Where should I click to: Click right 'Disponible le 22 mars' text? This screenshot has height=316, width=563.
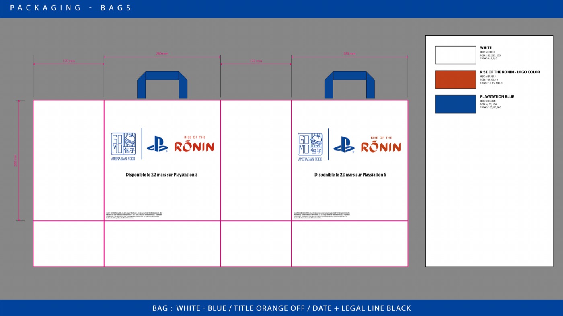pyautogui.click(x=350, y=175)
